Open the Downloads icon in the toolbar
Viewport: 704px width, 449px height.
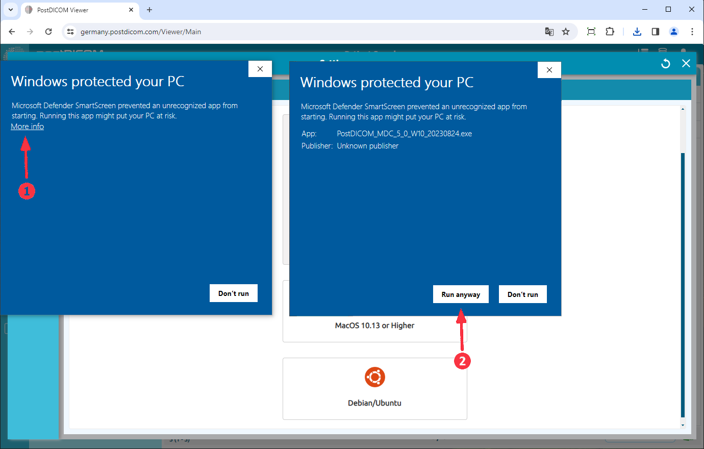click(x=637, y=32)
